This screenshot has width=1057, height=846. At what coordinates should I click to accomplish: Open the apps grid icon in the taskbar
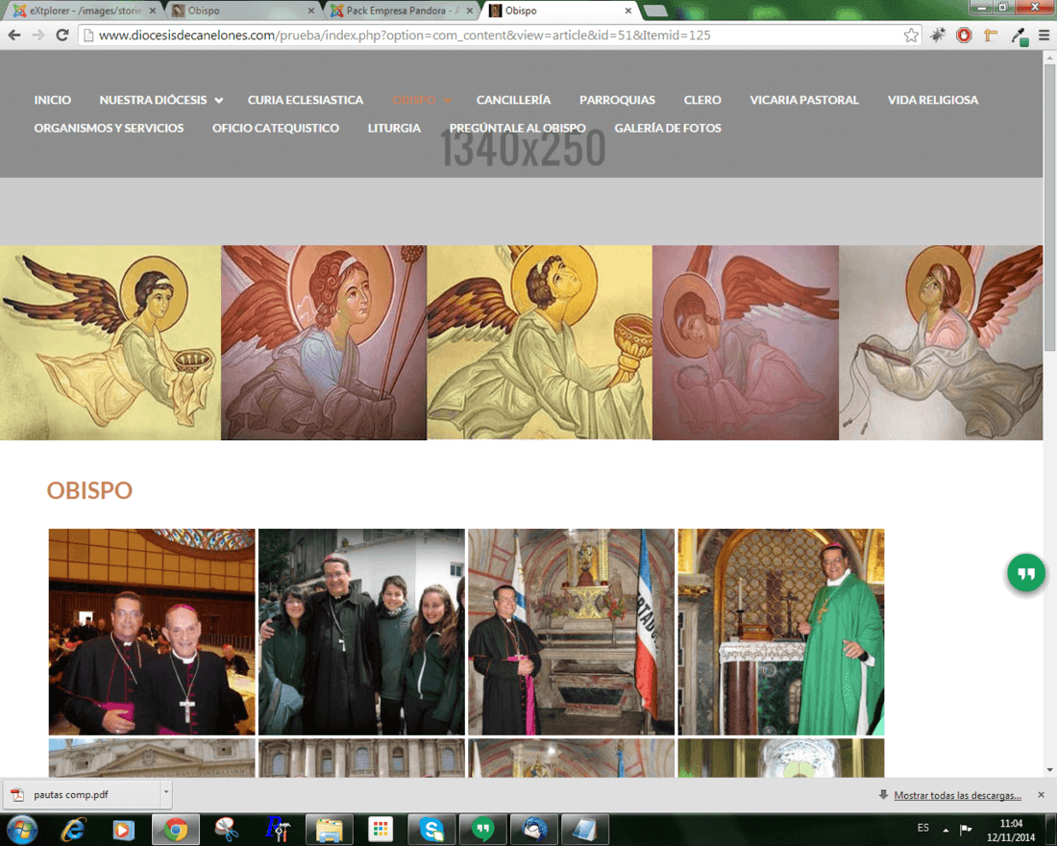[381, 829]
